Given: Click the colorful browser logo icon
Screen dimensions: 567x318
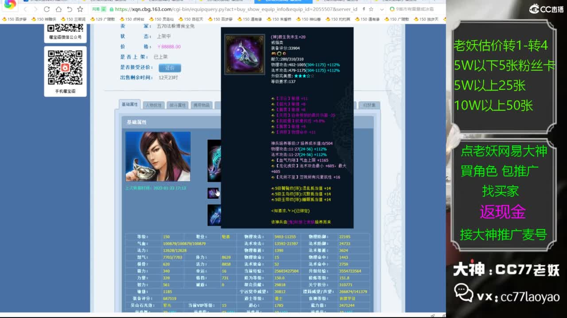Looking at the screenshot, I should click(x=10, y=4).
